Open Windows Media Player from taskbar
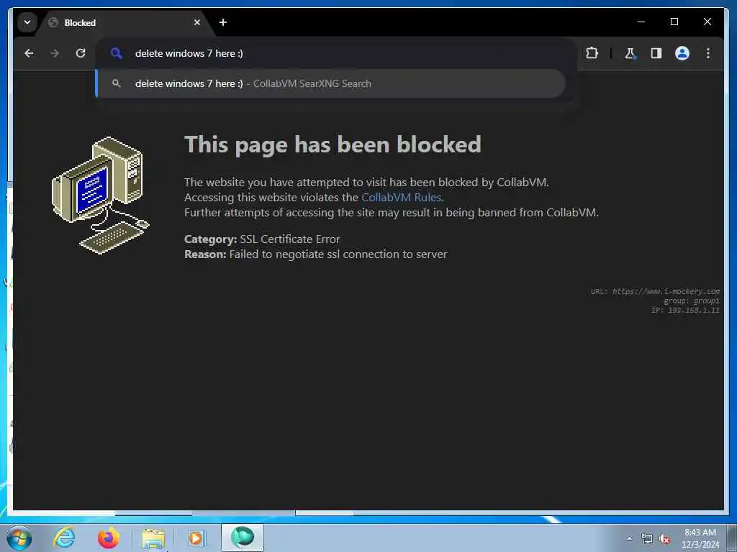The image size is (737, 552). (x=196, y=538)
